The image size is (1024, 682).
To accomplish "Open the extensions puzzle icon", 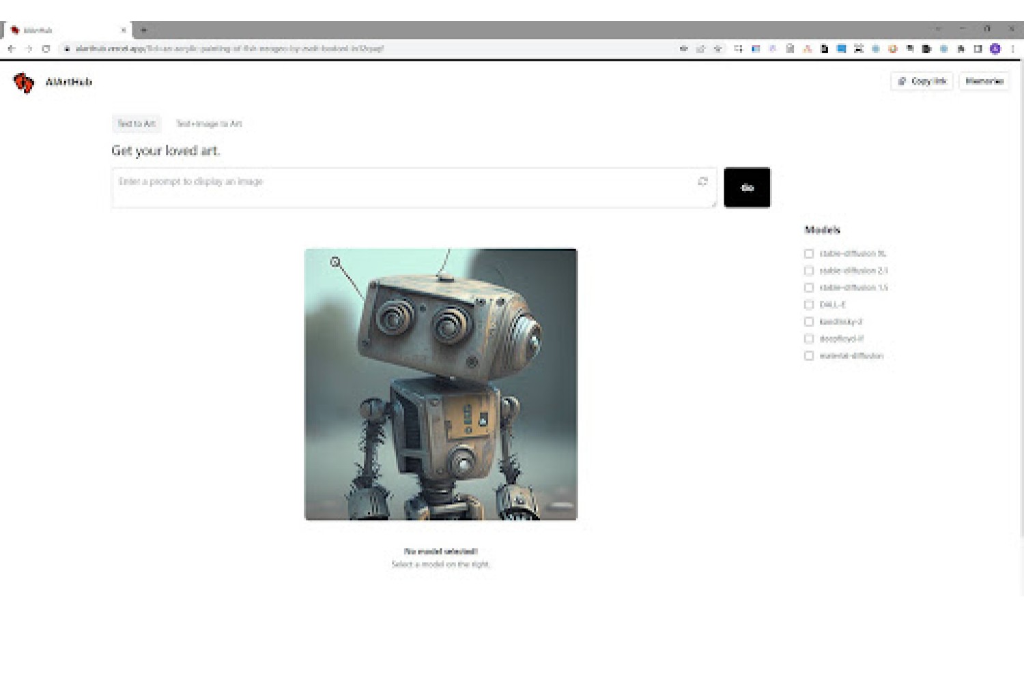I will (x=961, y=49).
